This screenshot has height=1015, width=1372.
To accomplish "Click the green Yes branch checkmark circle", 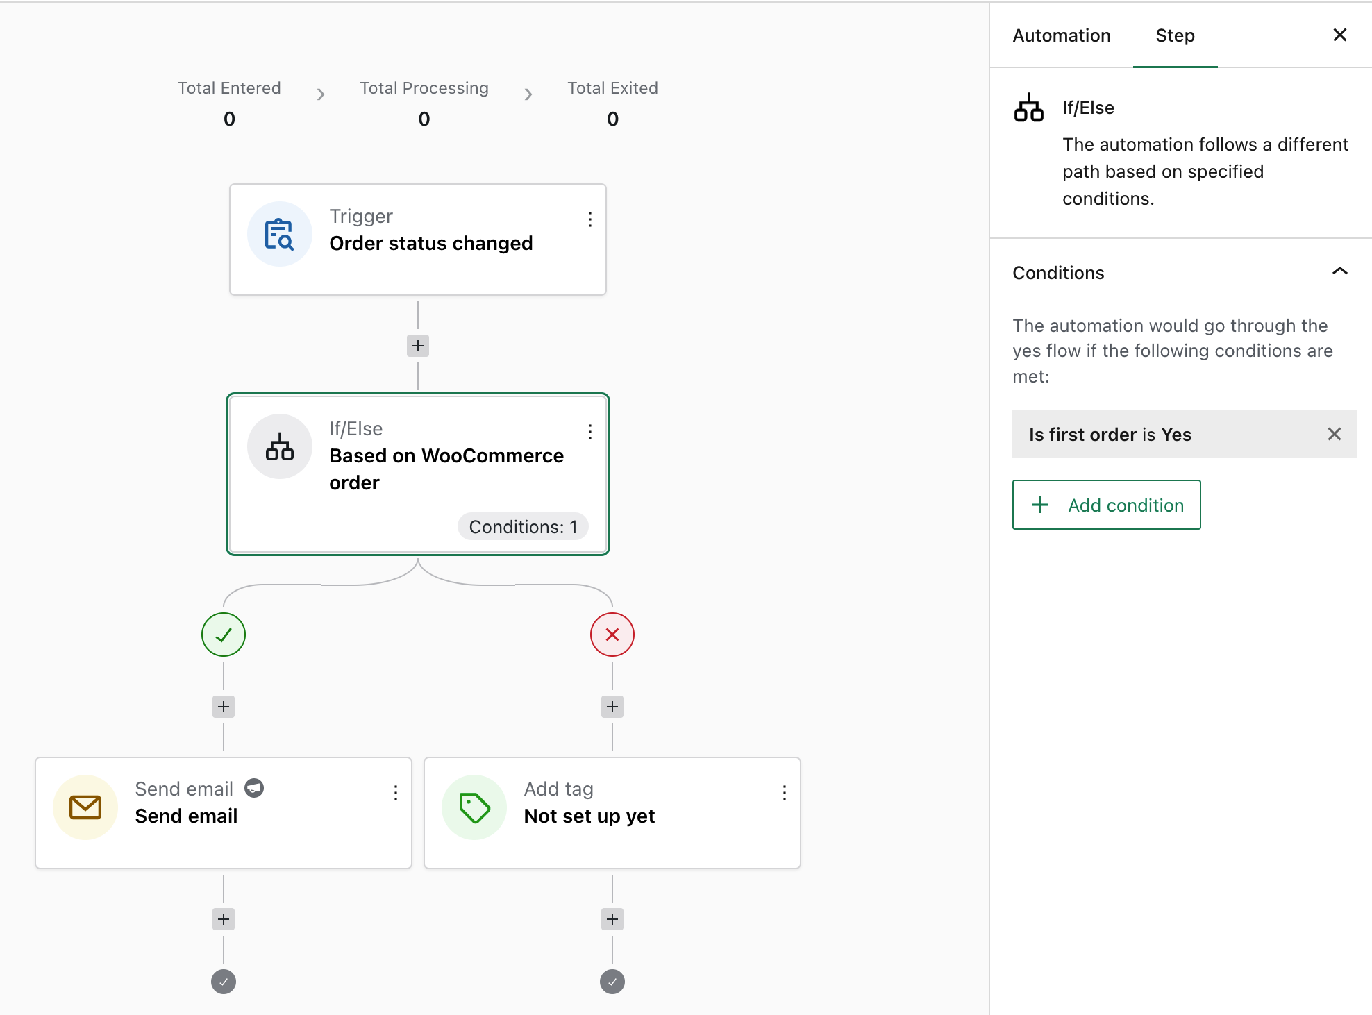I will (224, 635).
